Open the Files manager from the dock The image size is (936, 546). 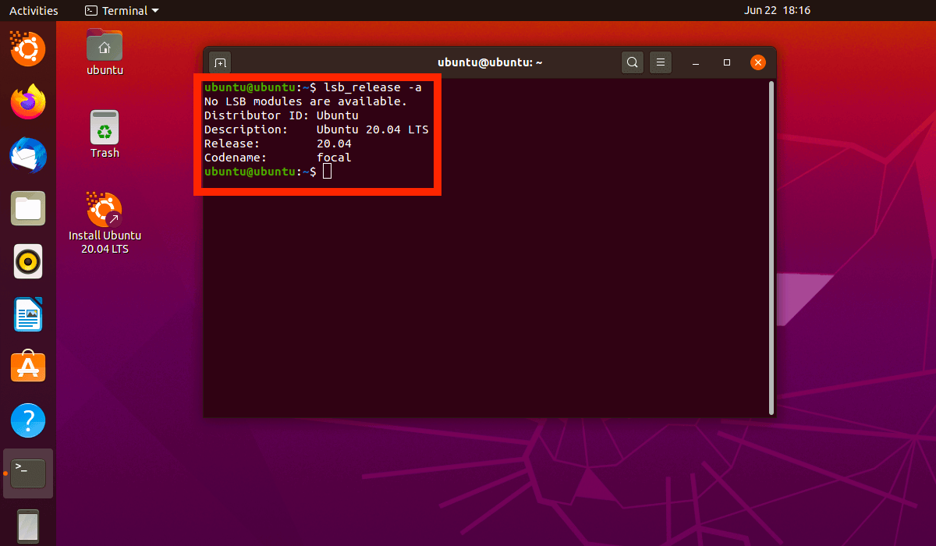click(28, 208)
